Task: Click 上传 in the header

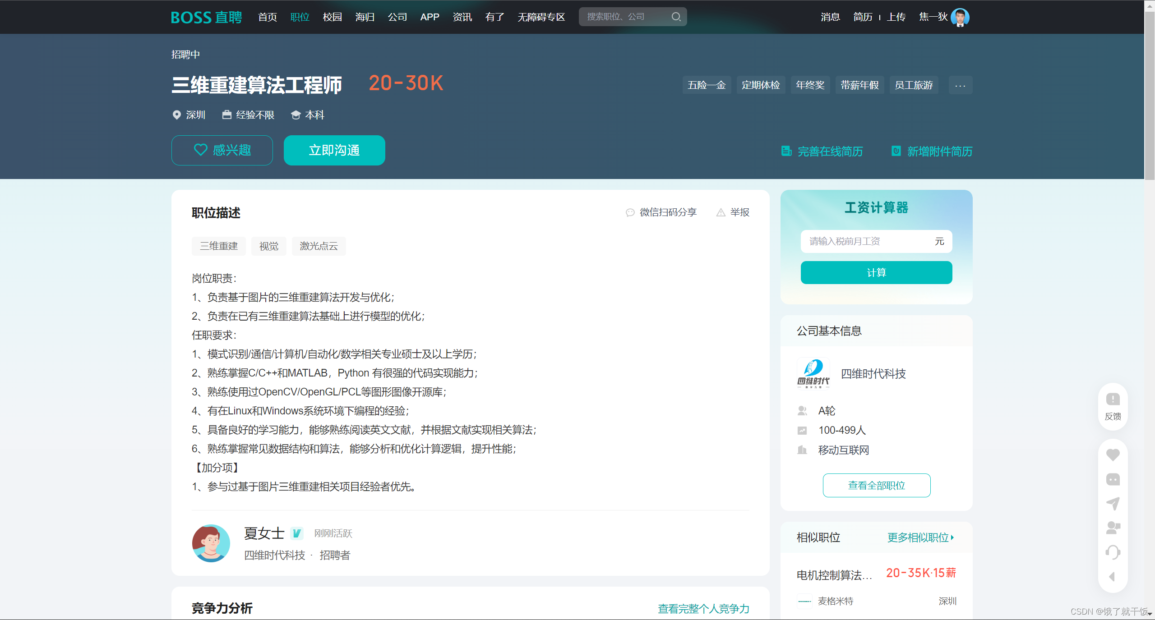Action: [896, 17]
